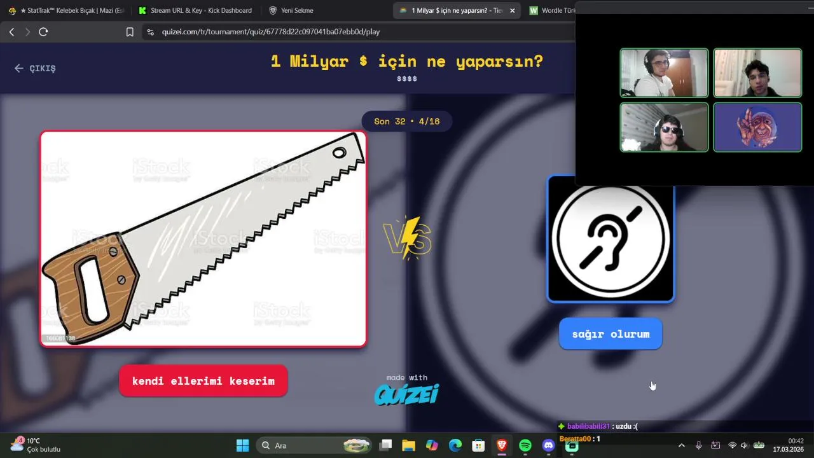The width and height of the screenshot is (814, 458).
Task: Click the top-right webcam participant tile
Action: click(x=757, y=73)
